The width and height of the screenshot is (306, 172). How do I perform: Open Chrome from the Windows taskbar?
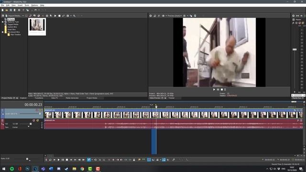(82, 169)
